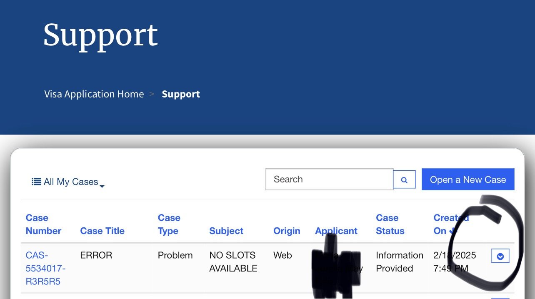Viewport: 535px width, 299px height.
Task: Sort by the Origin column header
Action: (x=287, y=231)
